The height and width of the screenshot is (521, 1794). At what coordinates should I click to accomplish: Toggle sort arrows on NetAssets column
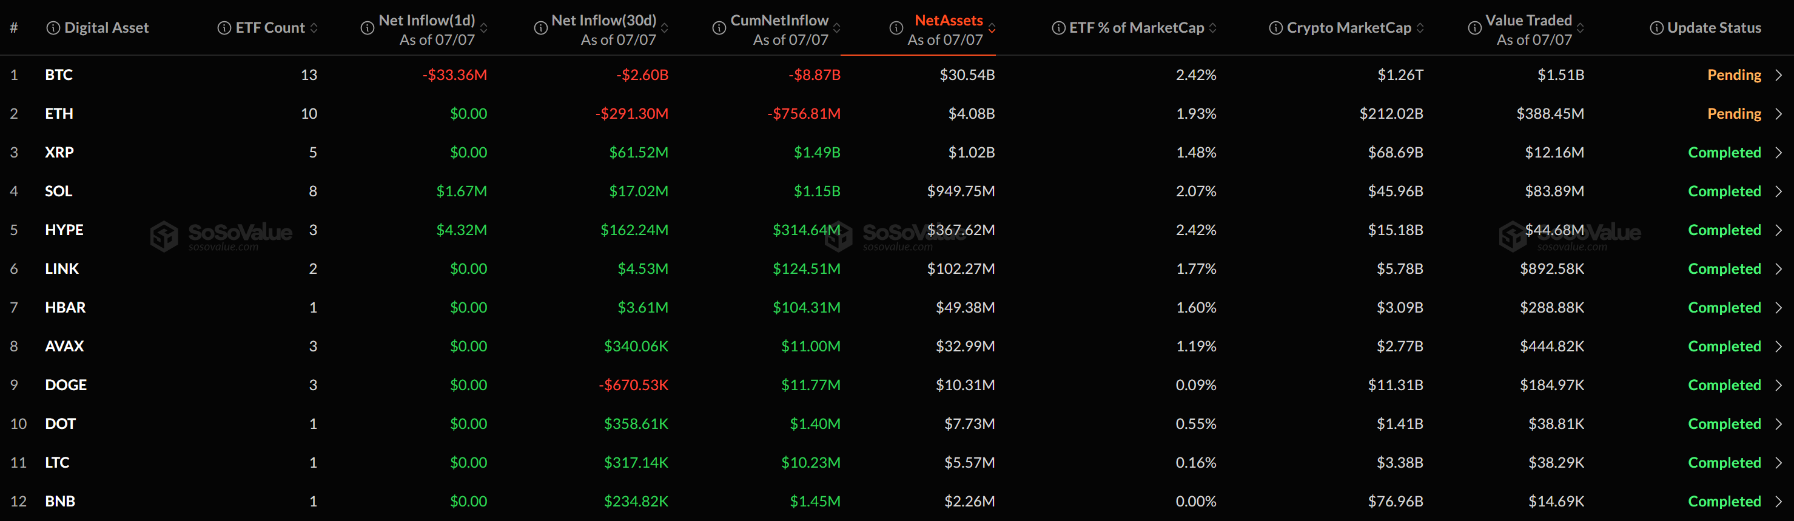pyautogui.click(x=992, y=28)
